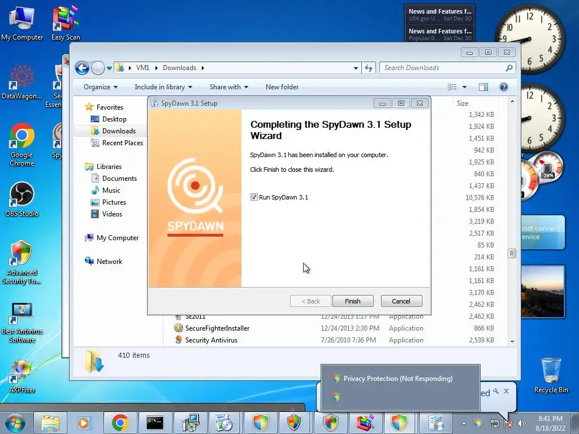Open address bar previous locations dropdown
The width and height of the screenshot is (579, 434).
(x=356, y=68)
